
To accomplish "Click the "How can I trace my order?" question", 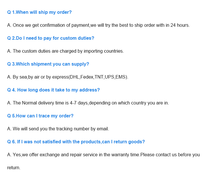I will (40, 116).
